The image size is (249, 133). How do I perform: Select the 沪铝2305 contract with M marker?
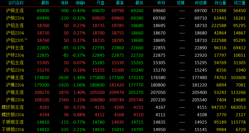[124, 40]
